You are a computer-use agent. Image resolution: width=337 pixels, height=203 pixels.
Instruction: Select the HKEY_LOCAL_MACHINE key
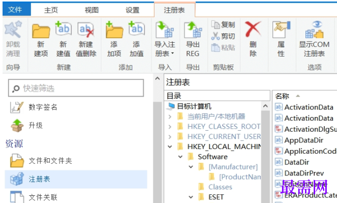click(224, 147)
